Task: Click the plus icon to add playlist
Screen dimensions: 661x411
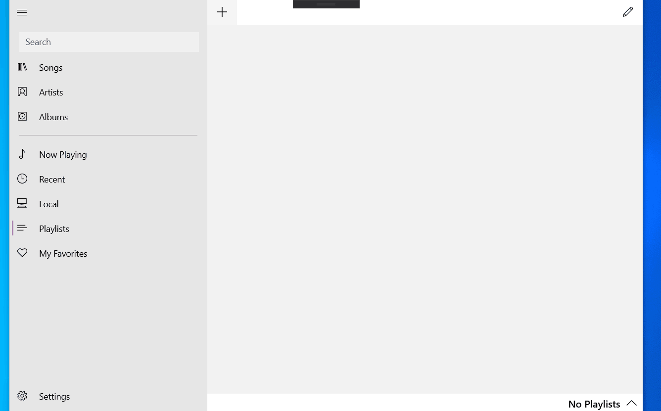Action: coord(222,12)
